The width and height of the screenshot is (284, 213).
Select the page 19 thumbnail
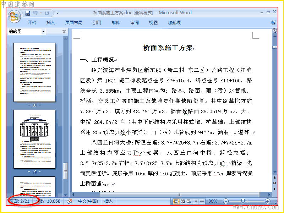(34, 139)
